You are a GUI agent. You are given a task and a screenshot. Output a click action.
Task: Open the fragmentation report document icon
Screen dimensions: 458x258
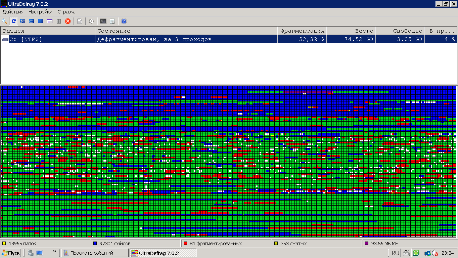coord(80,21)
